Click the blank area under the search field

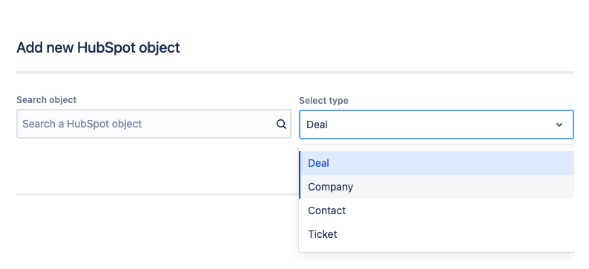point(154,165)
